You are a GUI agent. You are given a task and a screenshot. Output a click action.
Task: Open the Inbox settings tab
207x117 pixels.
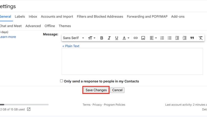coord(33,17)
